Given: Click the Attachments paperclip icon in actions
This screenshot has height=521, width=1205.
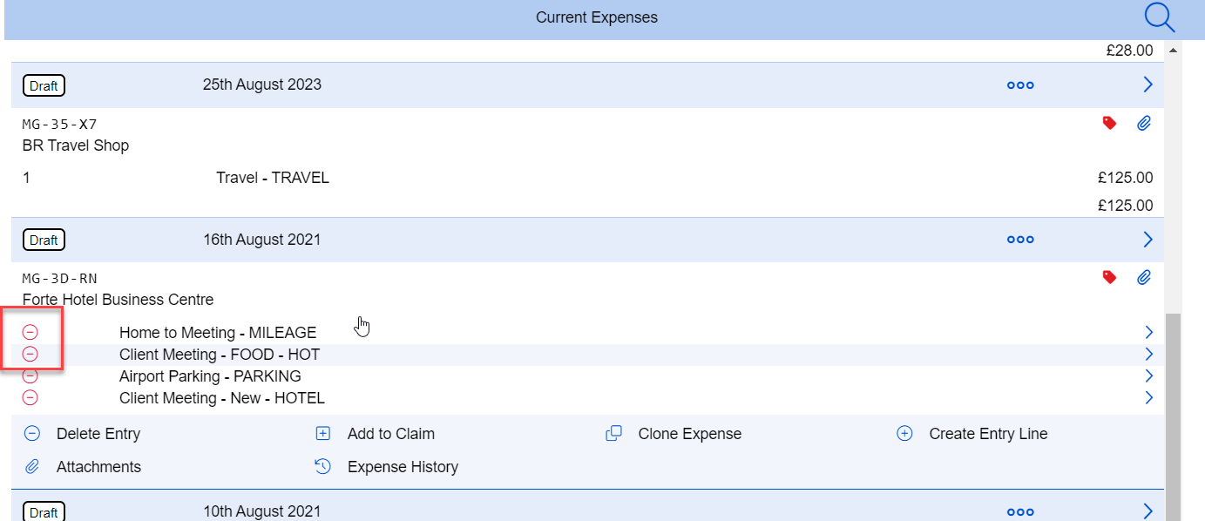Looking at the screenshot, I should tap(32, 467).
